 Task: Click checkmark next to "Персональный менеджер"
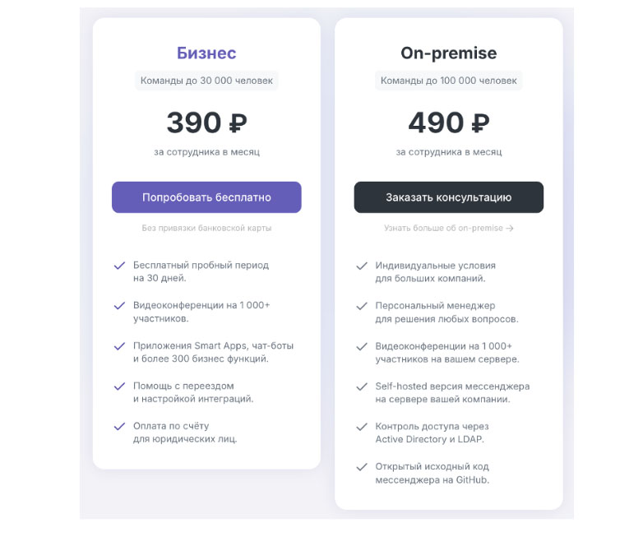point(361,306)
